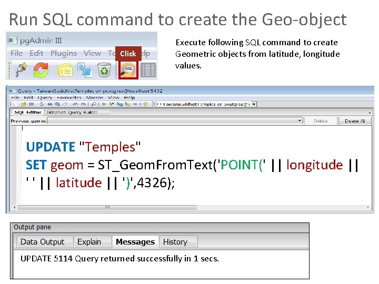
Task: Save file icon in Query toolbar
Action: [x=31, y=104]
